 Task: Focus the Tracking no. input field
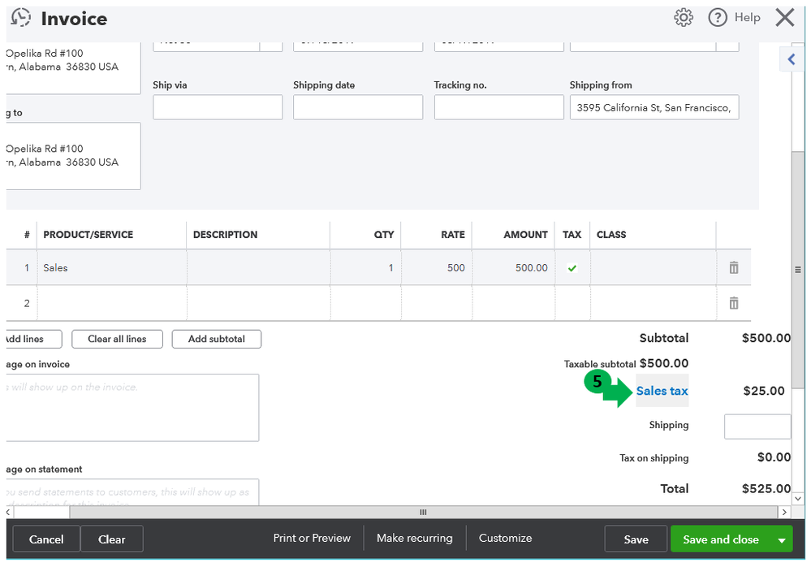point(498,107)
